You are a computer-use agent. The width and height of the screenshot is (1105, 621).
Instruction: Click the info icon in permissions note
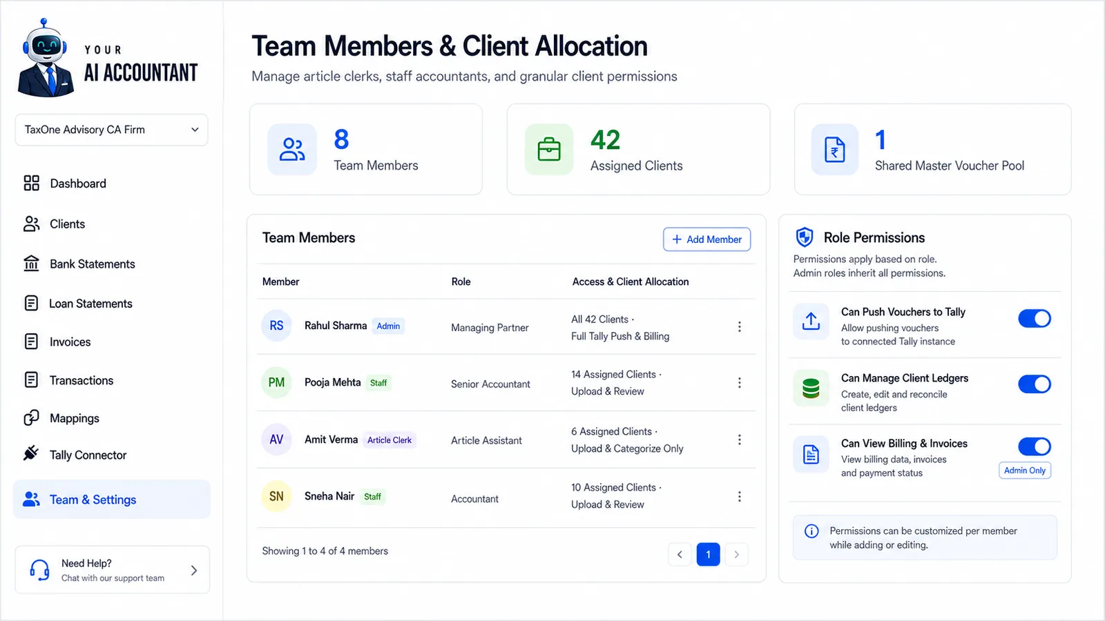point(811,531)
